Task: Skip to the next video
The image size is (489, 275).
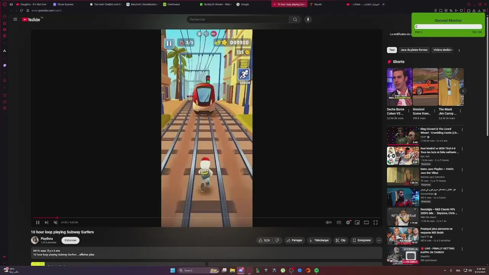Action: coord(47,222)
